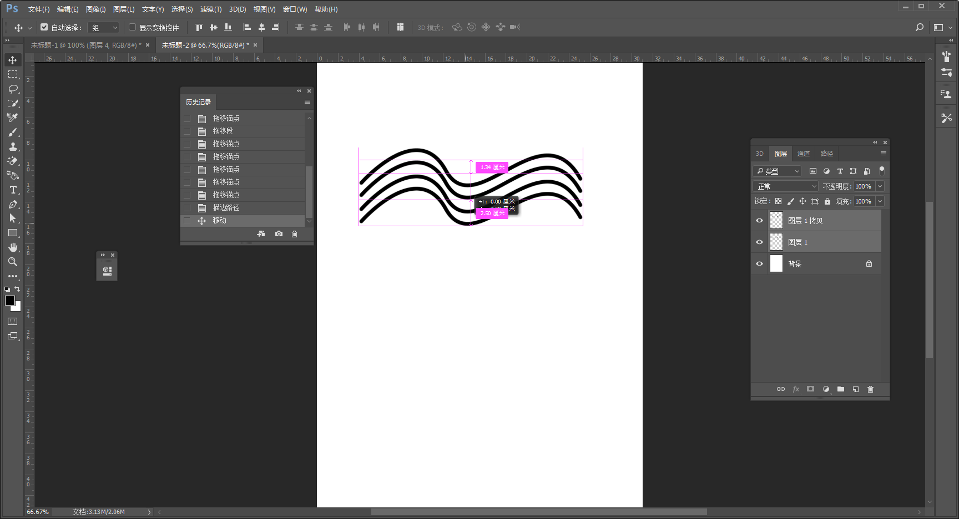Delete current state in History panel
959x519 pixels.
pyautogui.click(x=295, y=234)
